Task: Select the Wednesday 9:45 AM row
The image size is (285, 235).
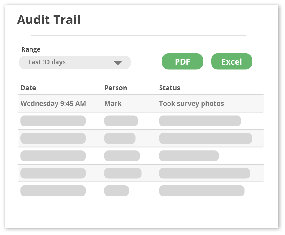Action: [141, 103]
